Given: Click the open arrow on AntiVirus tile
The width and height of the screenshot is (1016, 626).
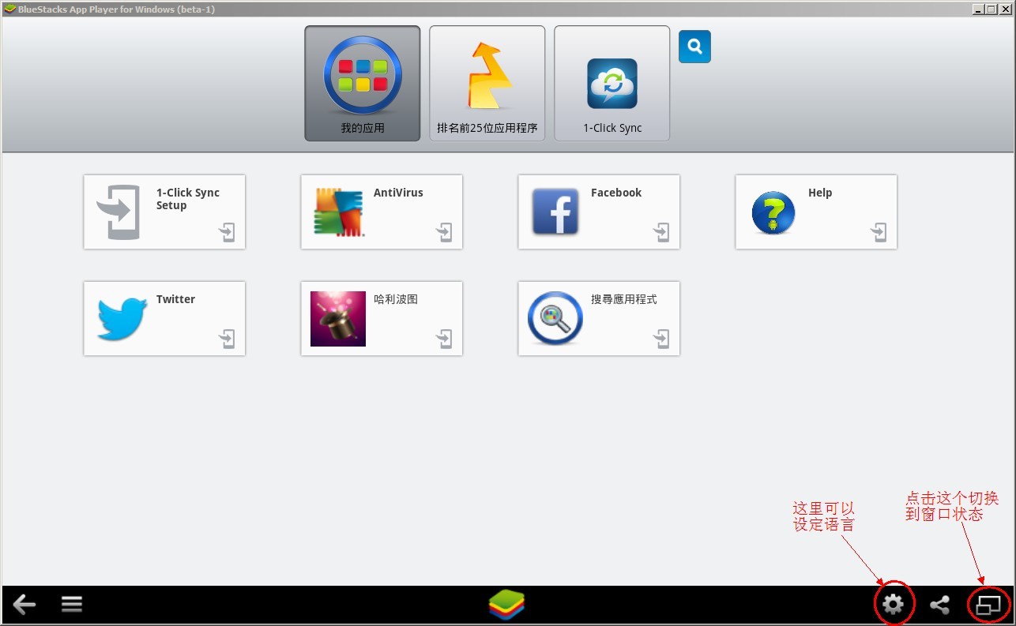Looking at the screenshot, I should coord(444,232).
